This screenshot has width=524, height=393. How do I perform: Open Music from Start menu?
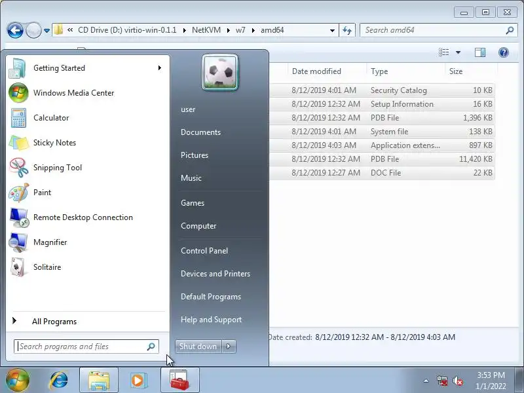pos(191,178)
